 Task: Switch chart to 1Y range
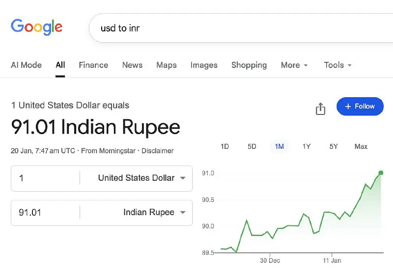point(307,146)
